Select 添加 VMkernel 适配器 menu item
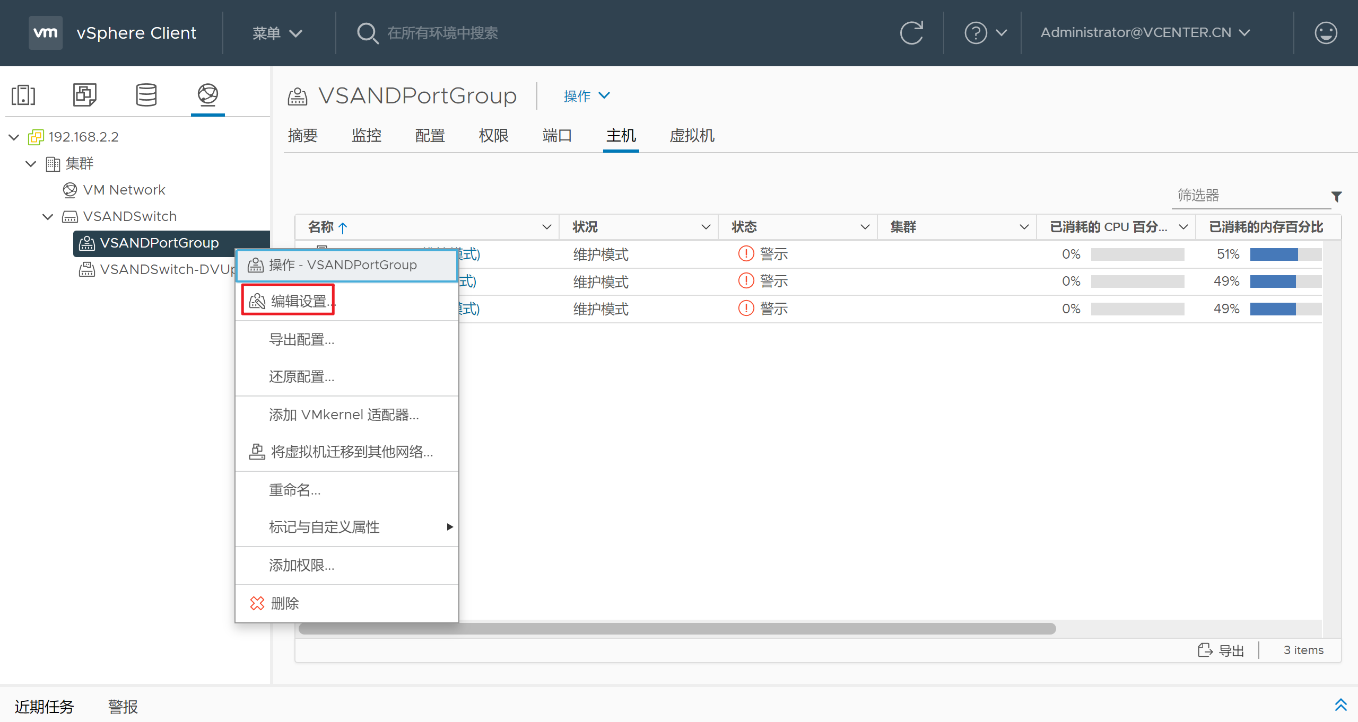Image resolution: width=1358 pixels, height=722 pixels. 347,415
